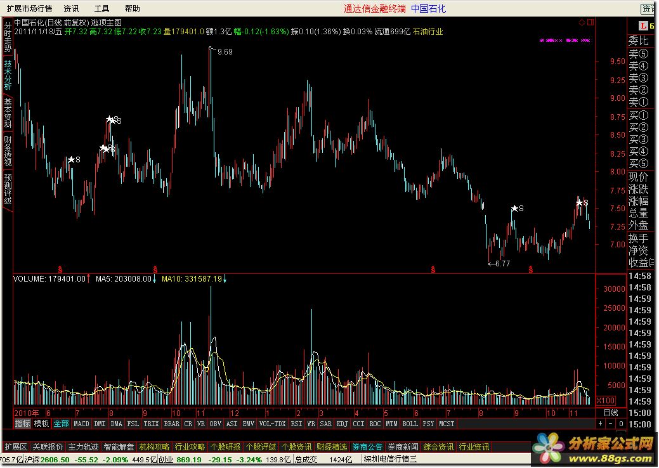Screen dimensions: 659x468
Task: Switch indicator to CCI
Action: pos(358,424)
